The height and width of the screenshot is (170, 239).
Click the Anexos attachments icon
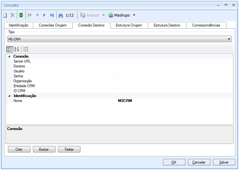tap(82, 15)
